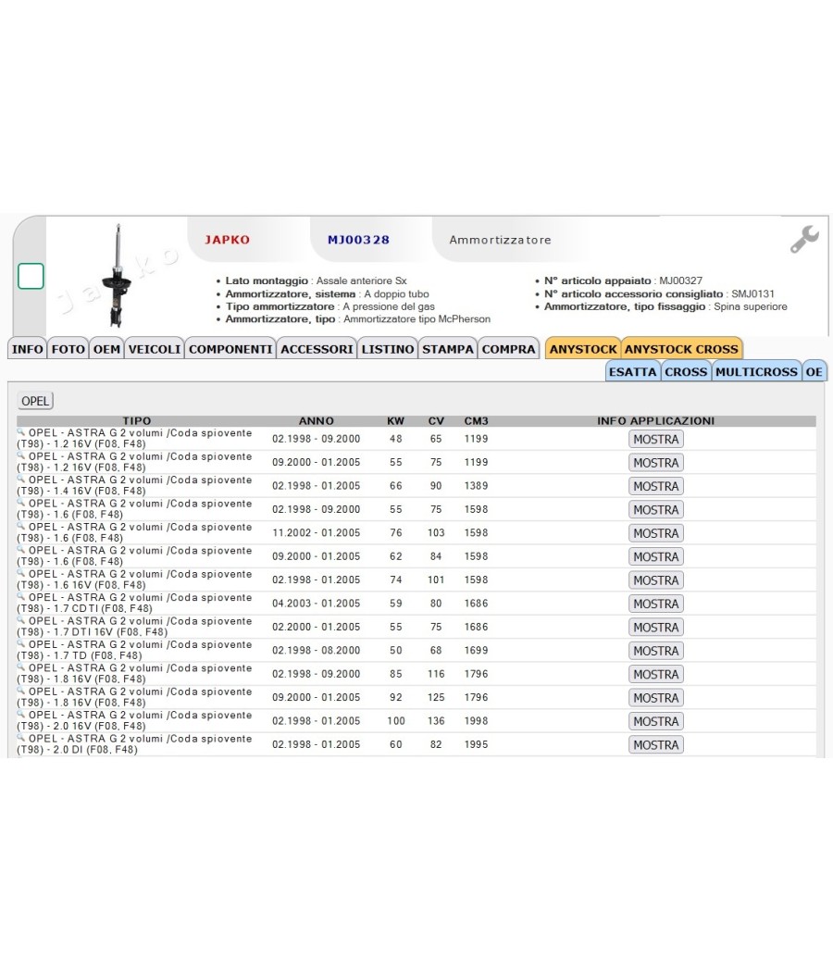This screenshot has height=972, width=833.
Task: Click MOSTRA for 1.8 16V 116 CV row
Action: 655,675
